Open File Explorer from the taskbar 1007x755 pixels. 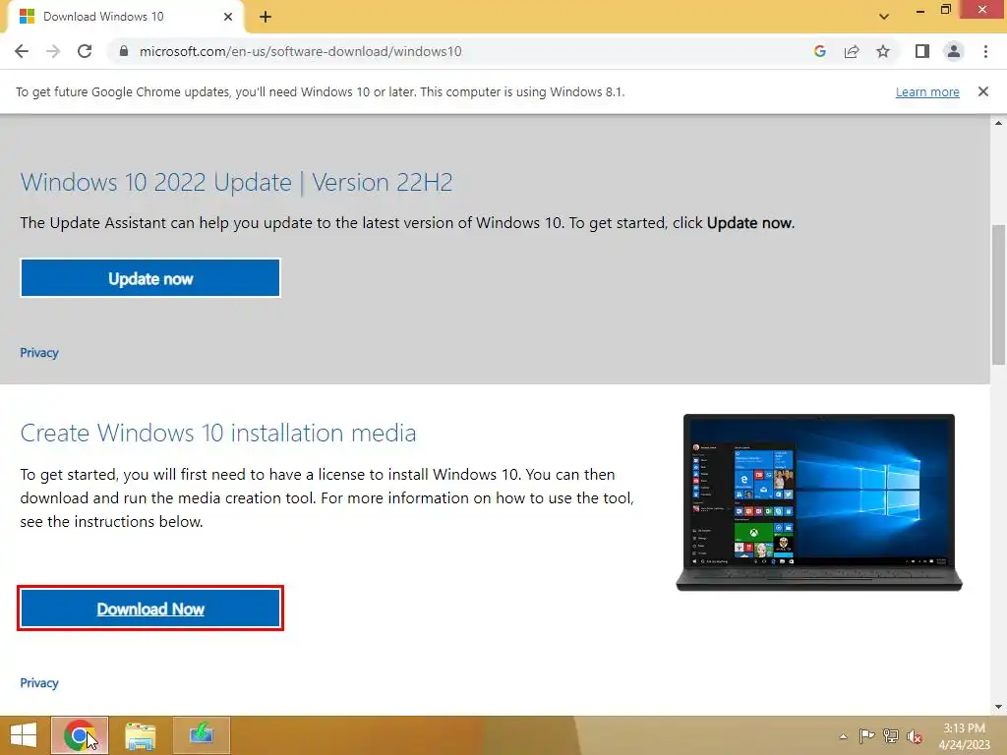pyautogui.click(x=140, y=735)
